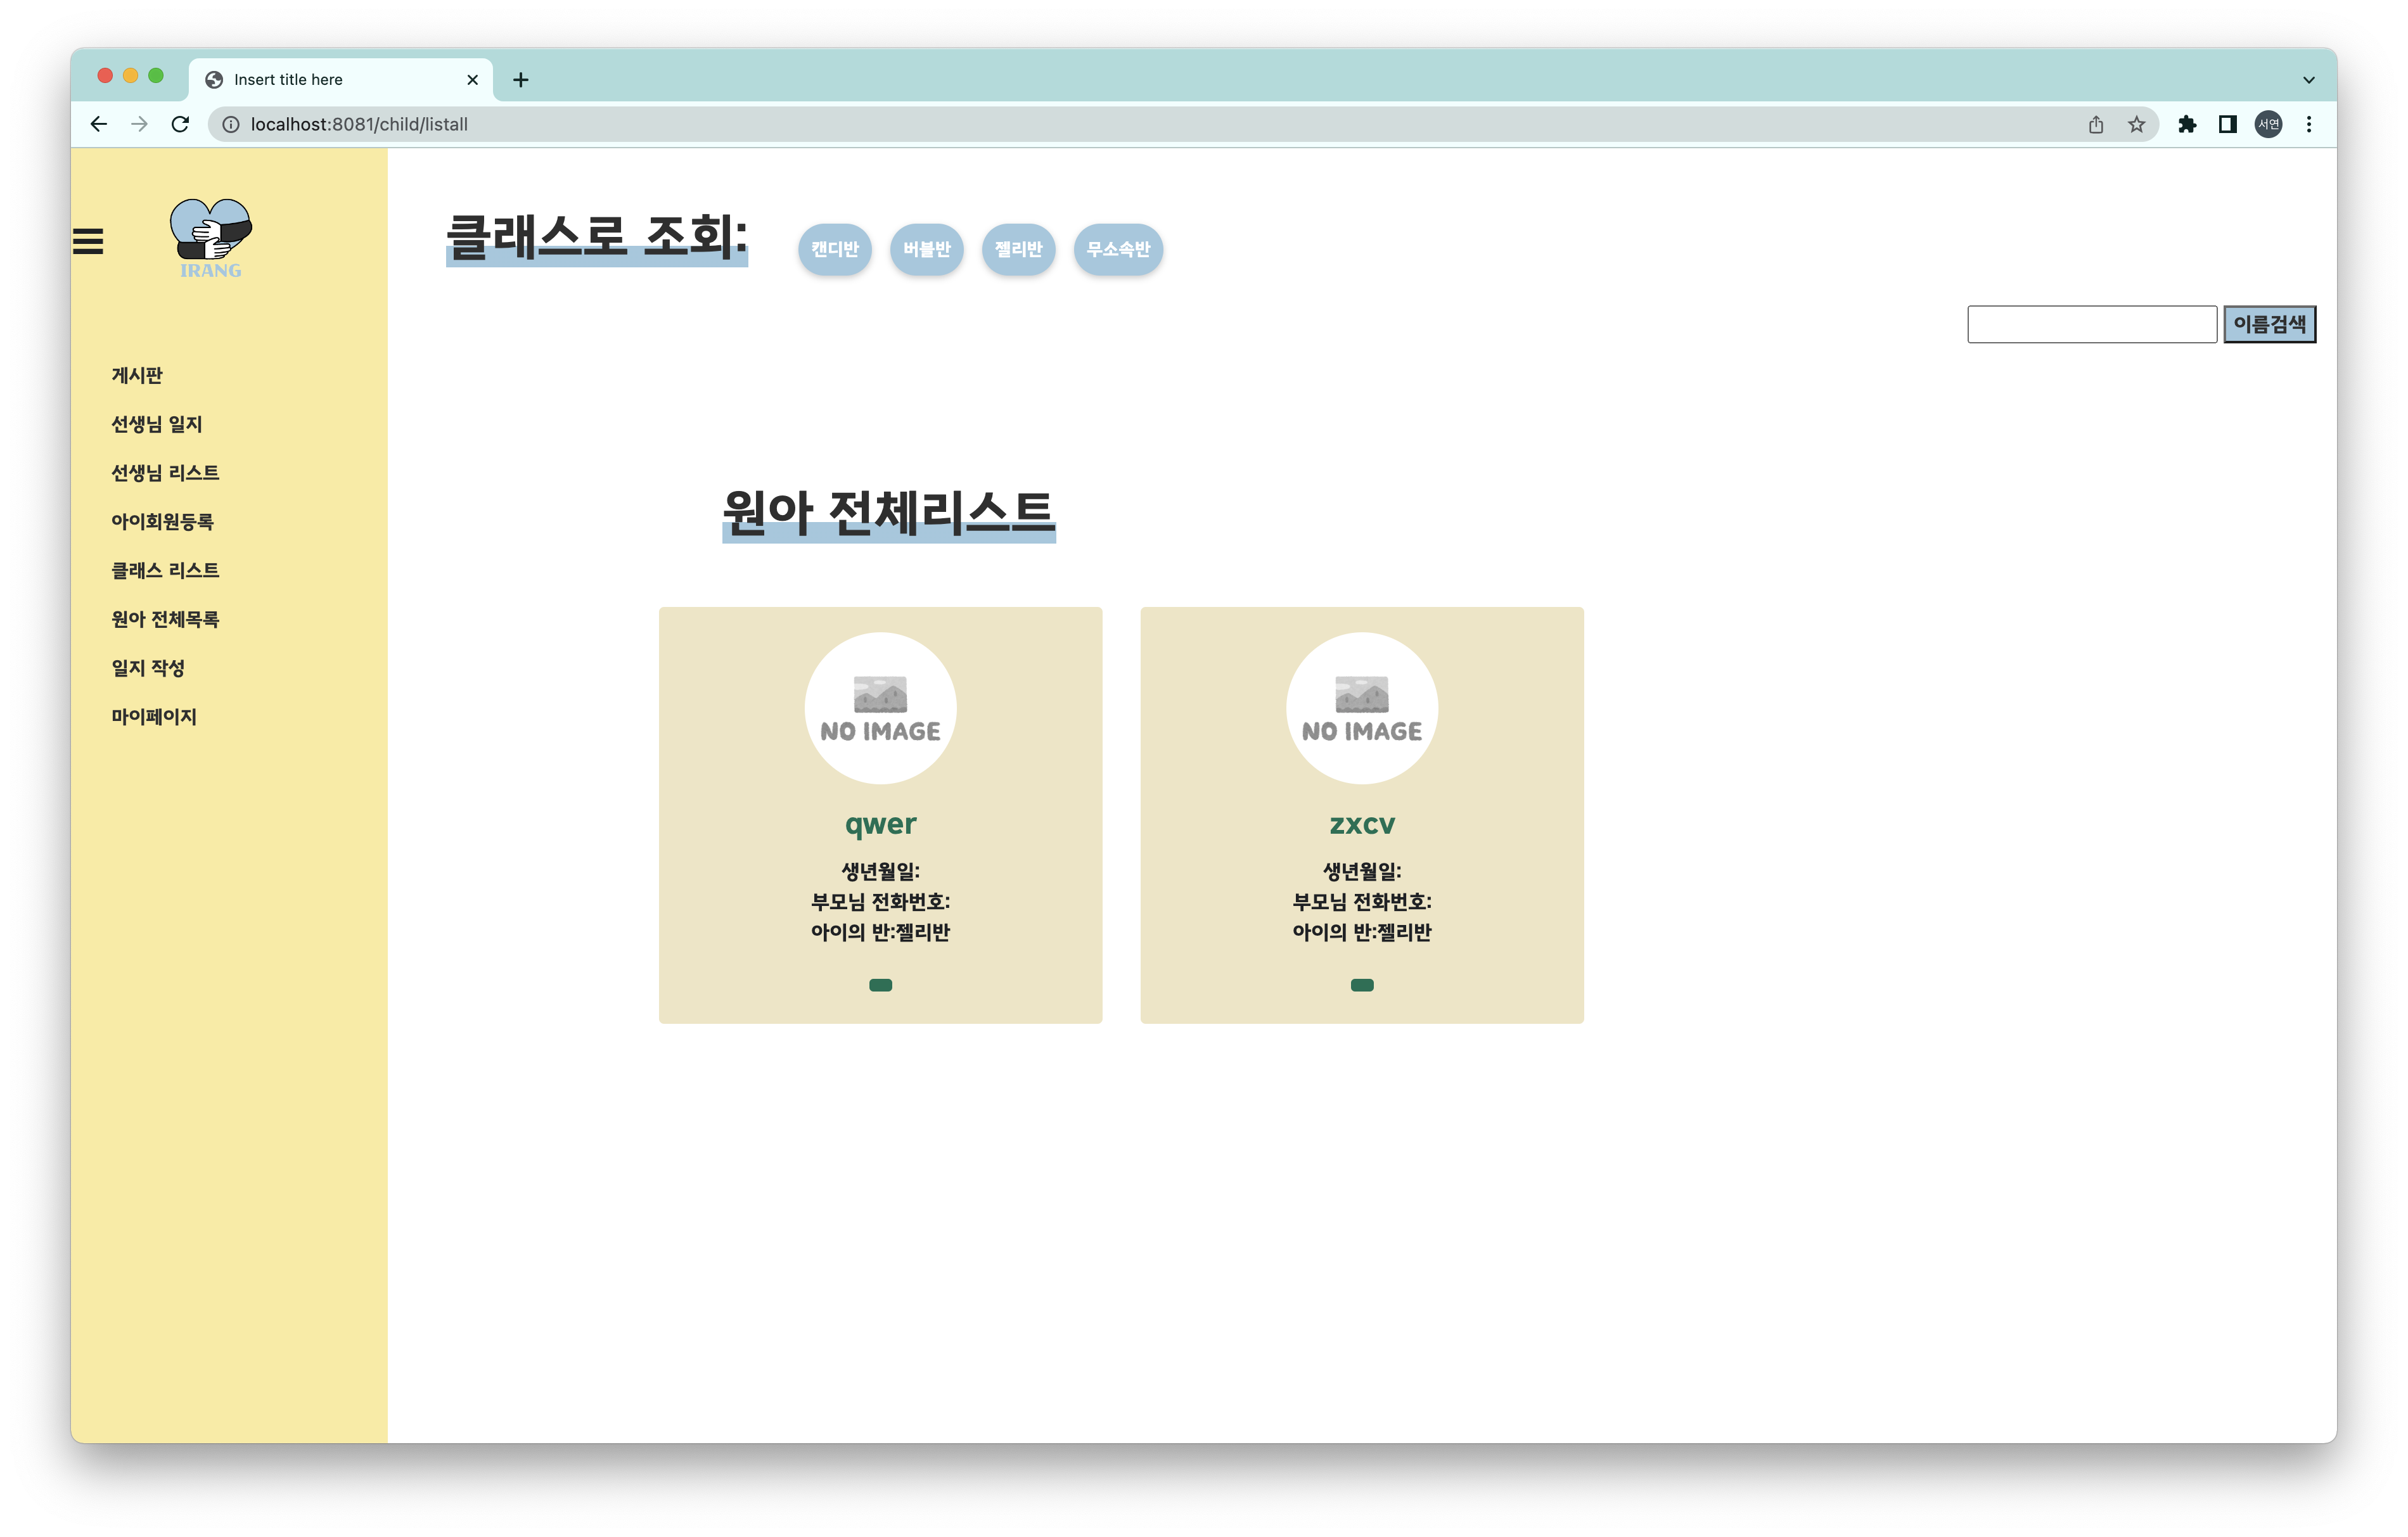The image size is (2408, 1537).
Task: Open a new browser tab
Action: [x=520, y=79]
